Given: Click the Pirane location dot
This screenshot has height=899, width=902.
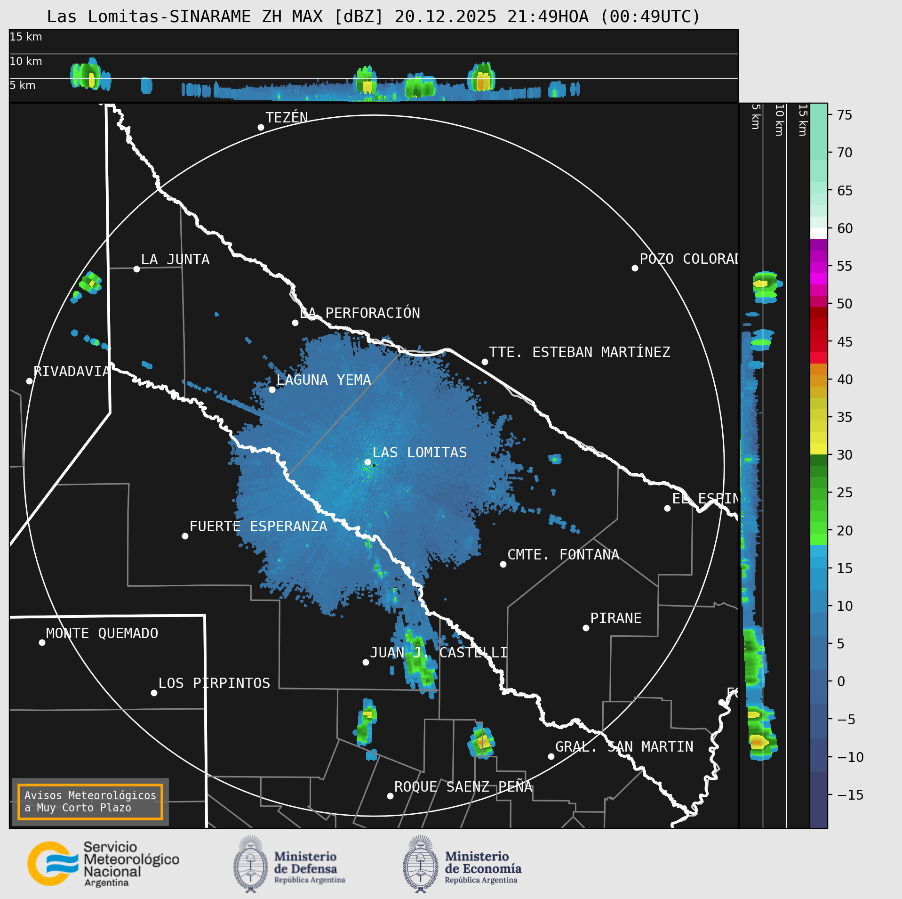Looking at the screenshot, I should coord(586,628).
